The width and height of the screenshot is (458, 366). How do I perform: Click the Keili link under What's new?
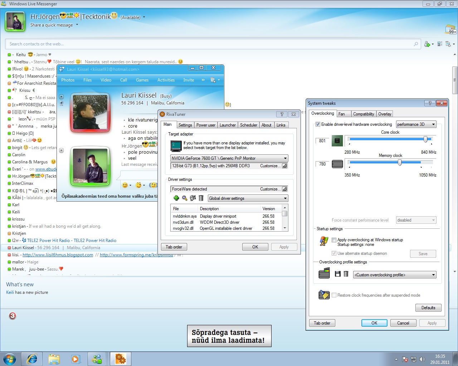(10, 292)
